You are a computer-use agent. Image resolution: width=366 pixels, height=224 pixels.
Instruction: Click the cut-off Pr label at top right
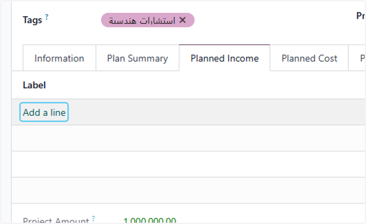pos(361,16)
